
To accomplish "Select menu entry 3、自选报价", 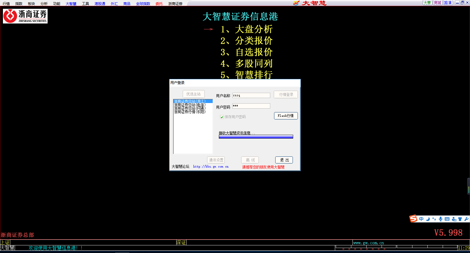I will (x=246, y=52).
